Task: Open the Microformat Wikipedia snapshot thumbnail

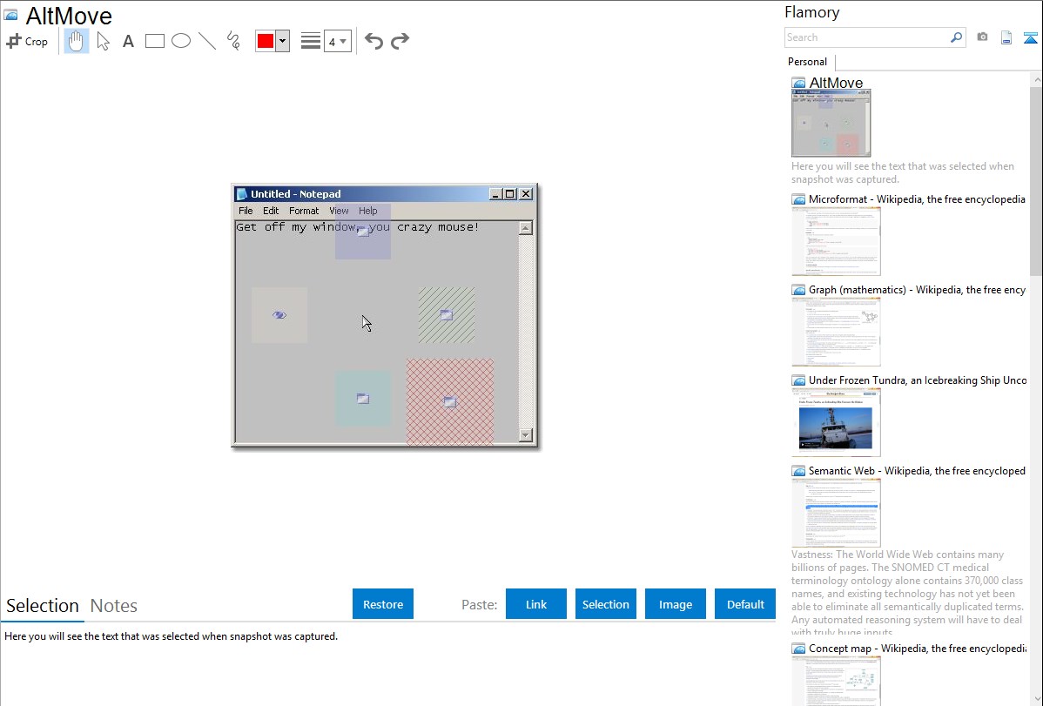Action: (836, 241)
